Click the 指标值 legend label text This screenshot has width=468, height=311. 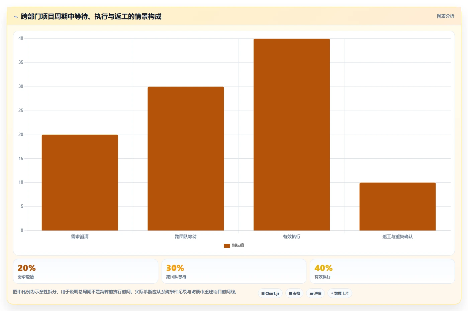(238, 246)
